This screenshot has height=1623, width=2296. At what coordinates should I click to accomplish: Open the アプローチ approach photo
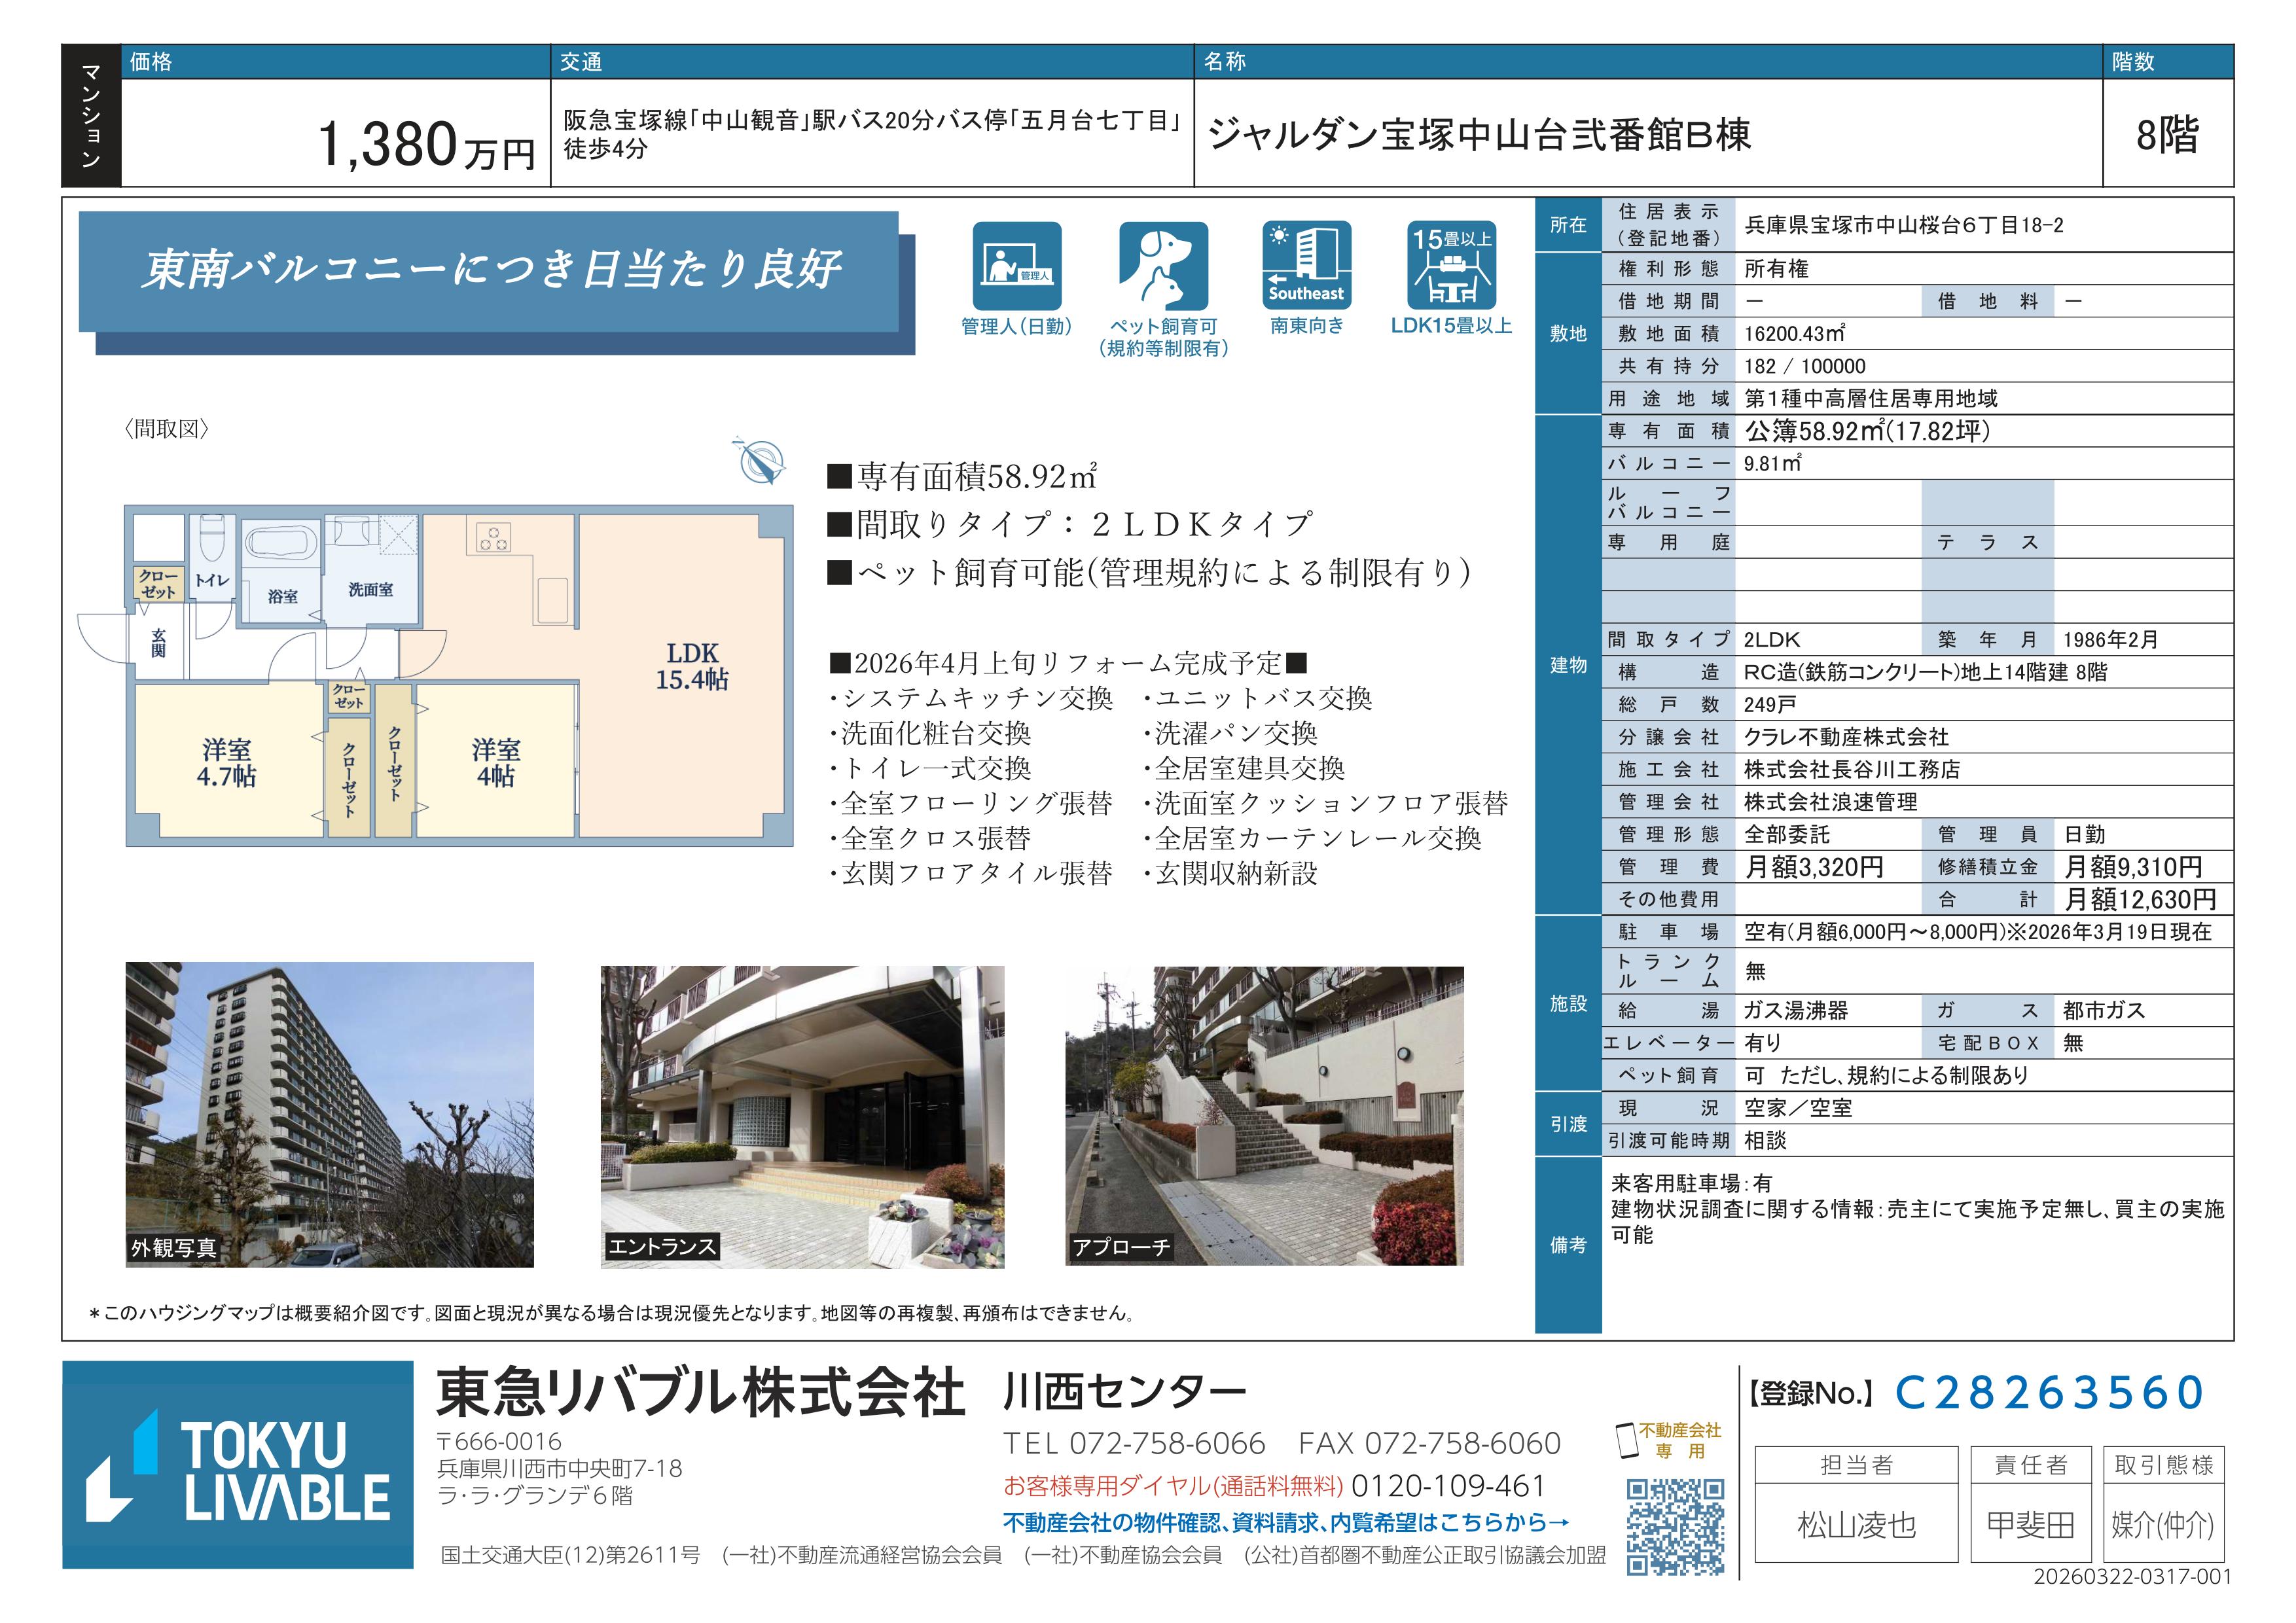(x=1264, y=1115)
